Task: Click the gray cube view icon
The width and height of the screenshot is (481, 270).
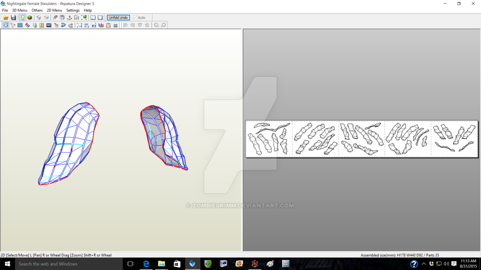Action: (x=39, y=18)
